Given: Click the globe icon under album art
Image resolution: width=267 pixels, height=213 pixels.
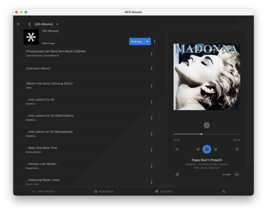Looking at the screenshot, I should click(207, 125).
